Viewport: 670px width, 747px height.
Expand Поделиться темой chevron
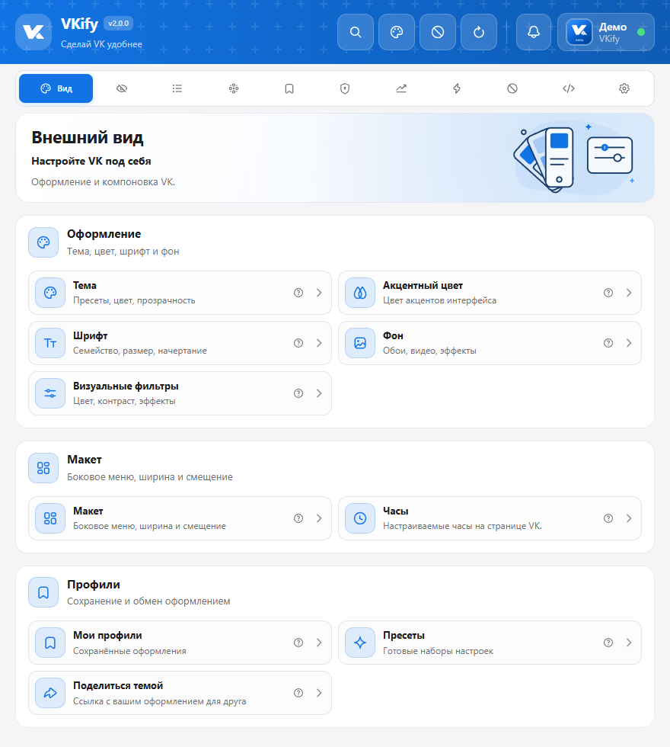tap(319, 693)
